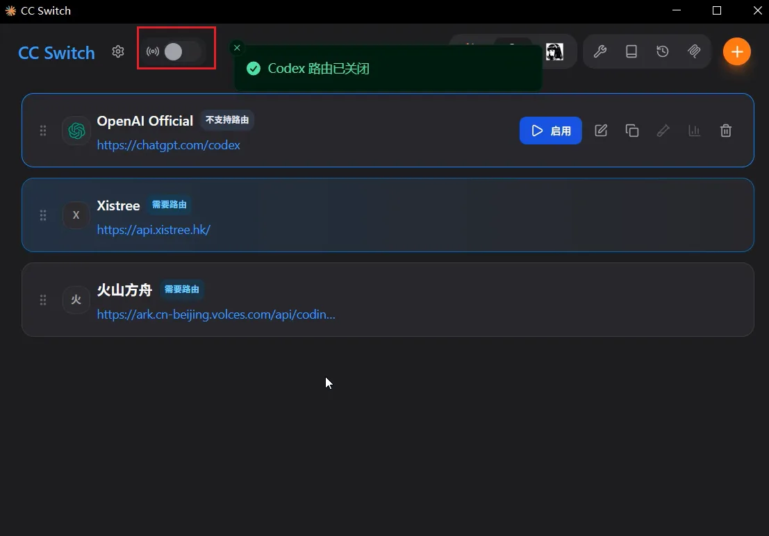Image resolution: width=769 pixels, height=536 pixels.
Task: Duplicate the OpenAI Official provider
Action: tap(632, 131)
